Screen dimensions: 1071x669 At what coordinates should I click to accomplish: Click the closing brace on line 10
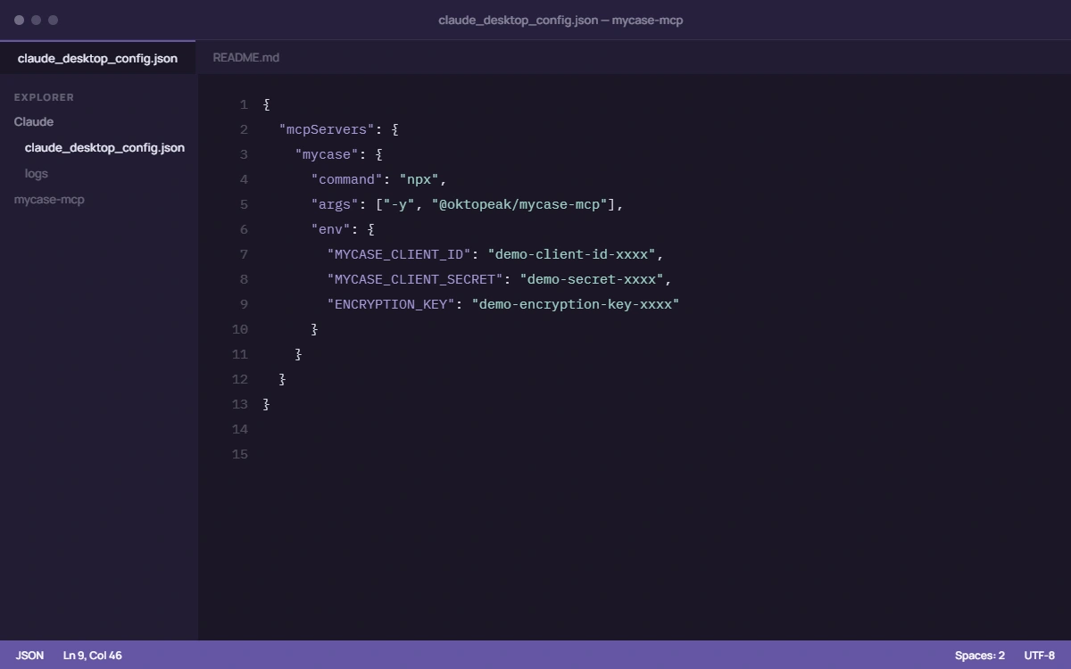[315, 329]
